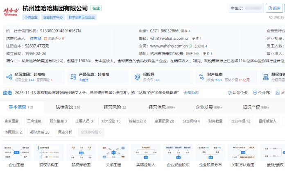Open the 2025-11-18 news headline
Image resolution: width=285 pixels, height=173 pixels.
point(97,93)
